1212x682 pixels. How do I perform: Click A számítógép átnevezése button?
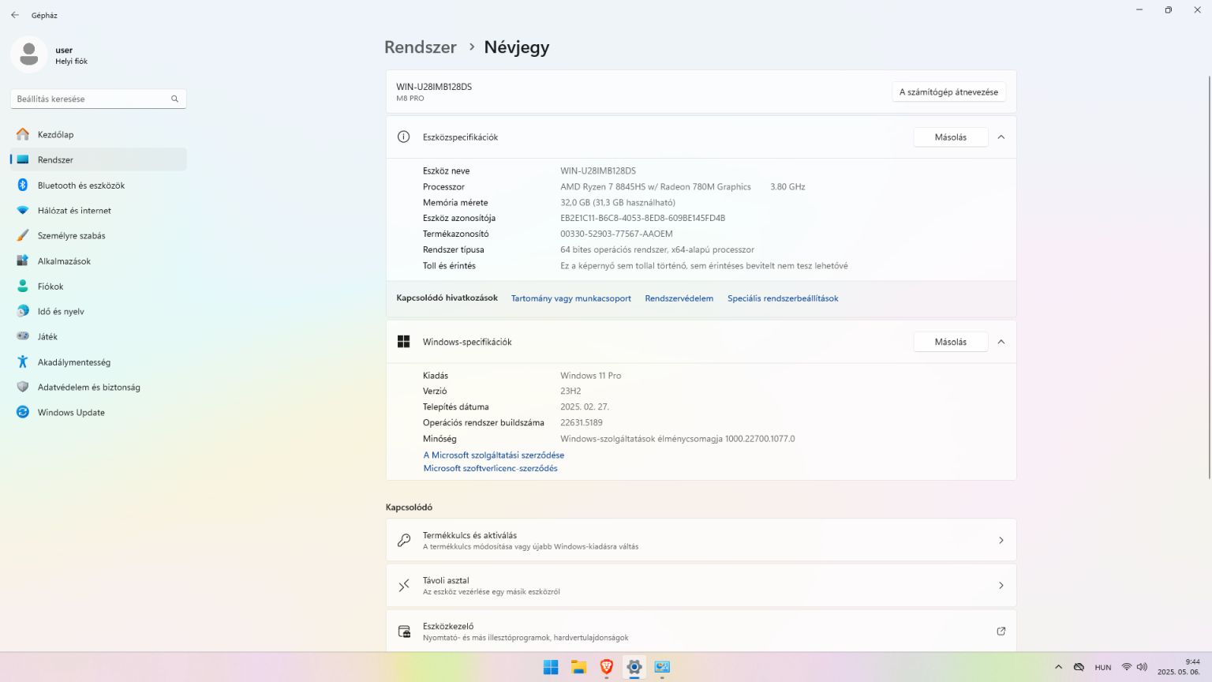(x=948, y=92)
